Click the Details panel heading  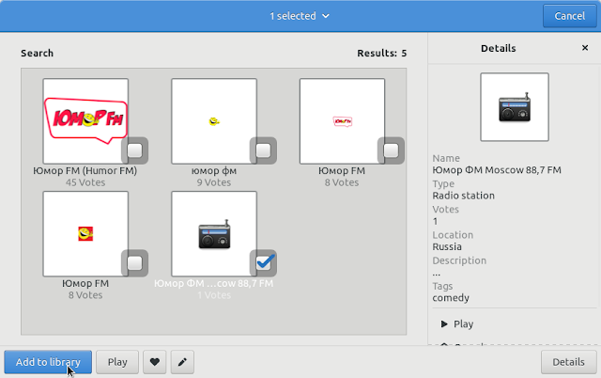[x=499, y=48]
